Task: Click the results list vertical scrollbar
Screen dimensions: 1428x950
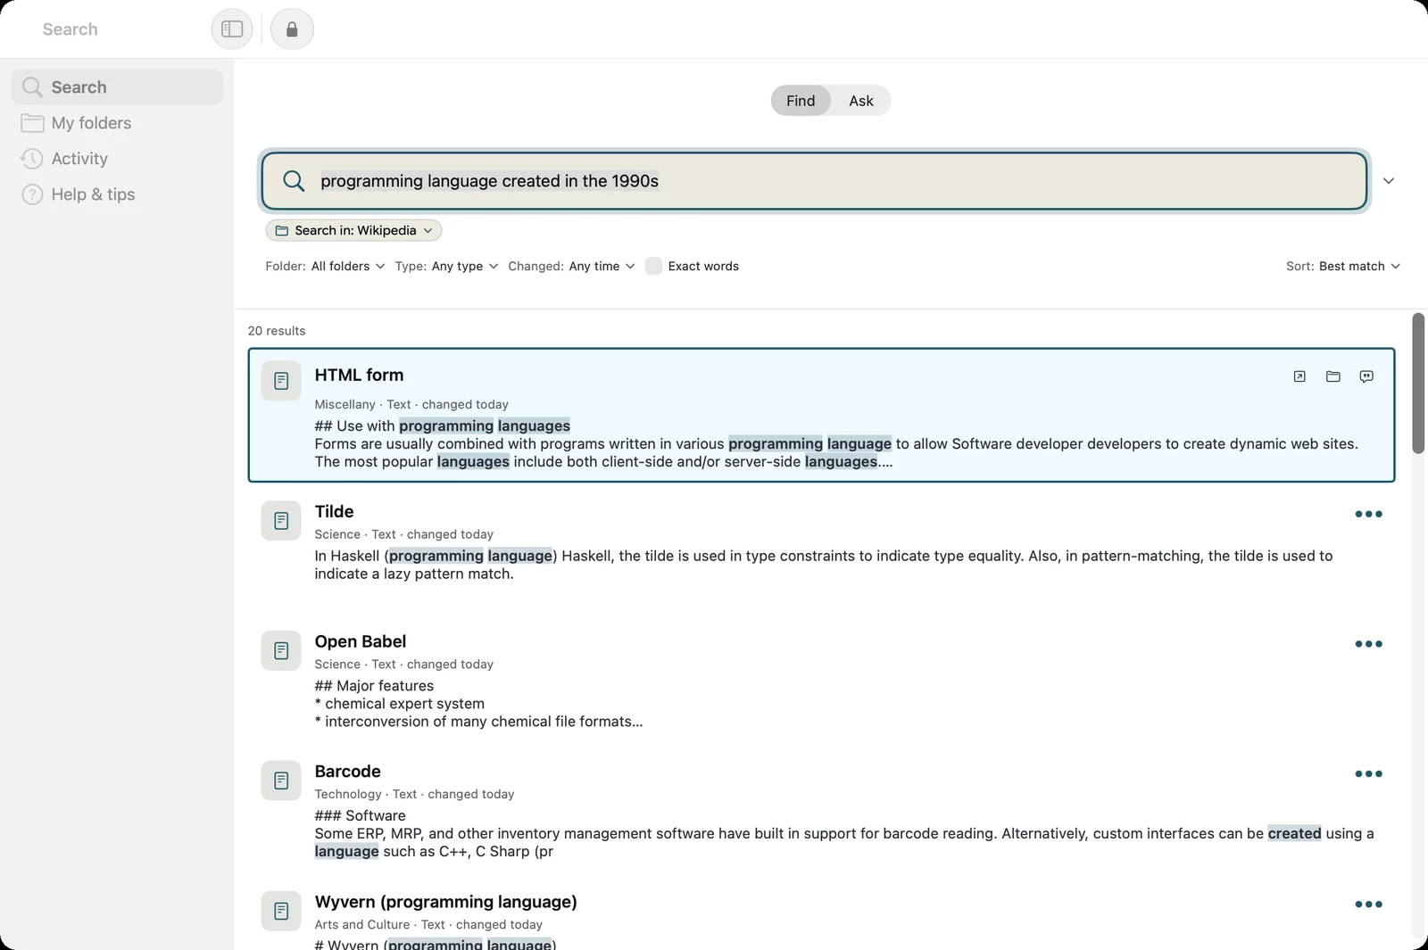Action: point(1418,384)
